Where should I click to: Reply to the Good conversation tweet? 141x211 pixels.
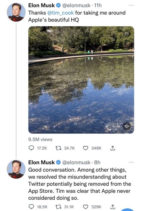pyautogui.click(x=32, y=207)
